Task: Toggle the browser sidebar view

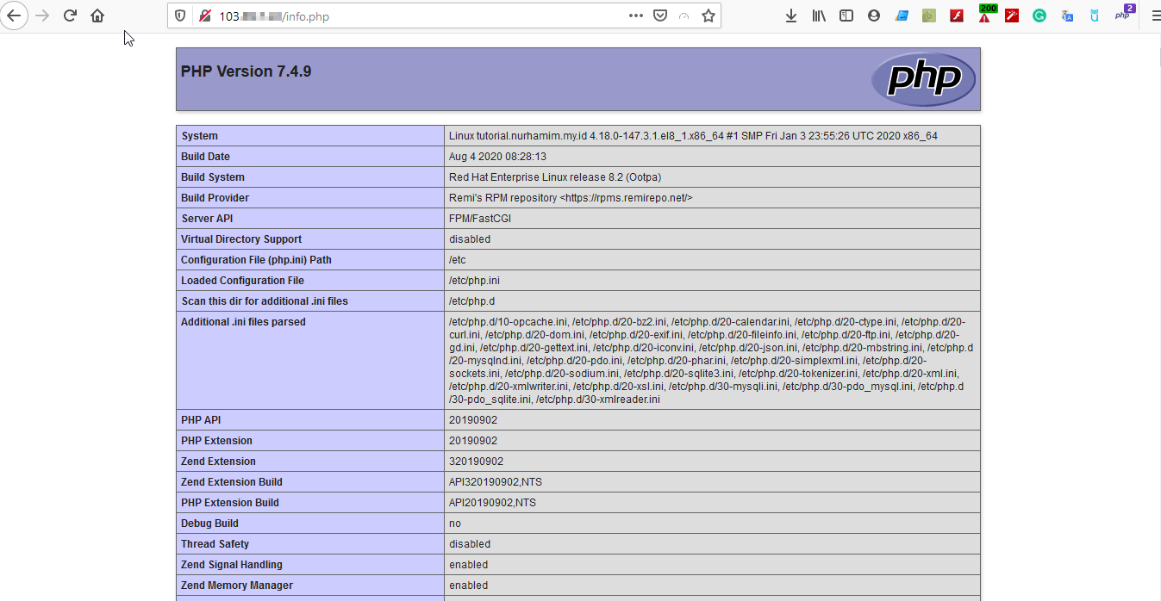Action: tap(846, 15)
